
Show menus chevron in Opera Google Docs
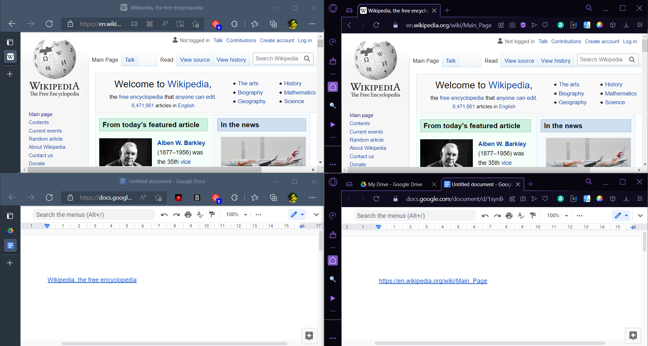click(640, 215)
